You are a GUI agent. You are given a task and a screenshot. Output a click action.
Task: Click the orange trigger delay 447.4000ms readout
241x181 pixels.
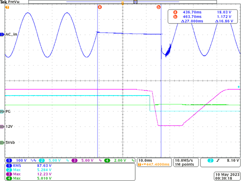pos(154,164)
